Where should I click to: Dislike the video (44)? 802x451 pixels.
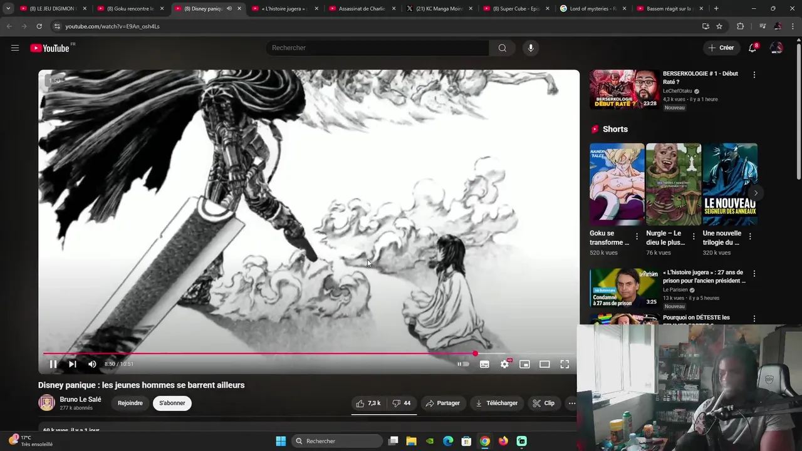pos(402,403)
